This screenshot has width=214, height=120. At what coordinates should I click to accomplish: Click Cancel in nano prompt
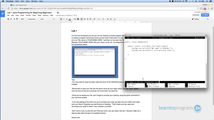[x=129, y=86]
